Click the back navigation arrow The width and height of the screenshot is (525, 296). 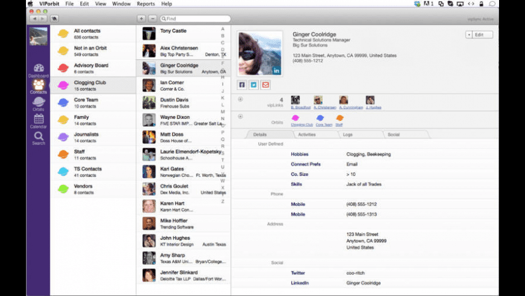click(34, 19)
